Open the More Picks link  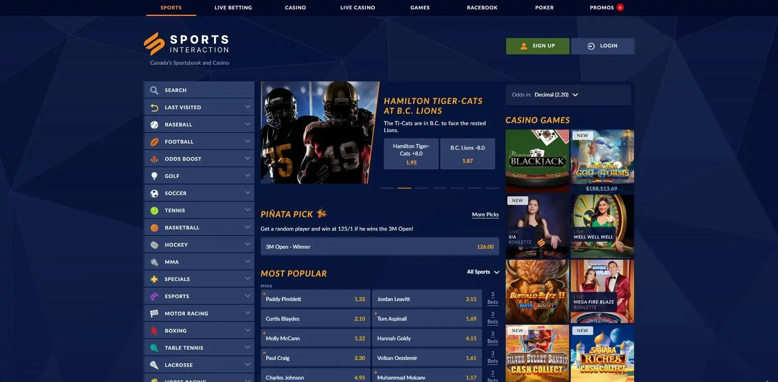click(485, 214)
